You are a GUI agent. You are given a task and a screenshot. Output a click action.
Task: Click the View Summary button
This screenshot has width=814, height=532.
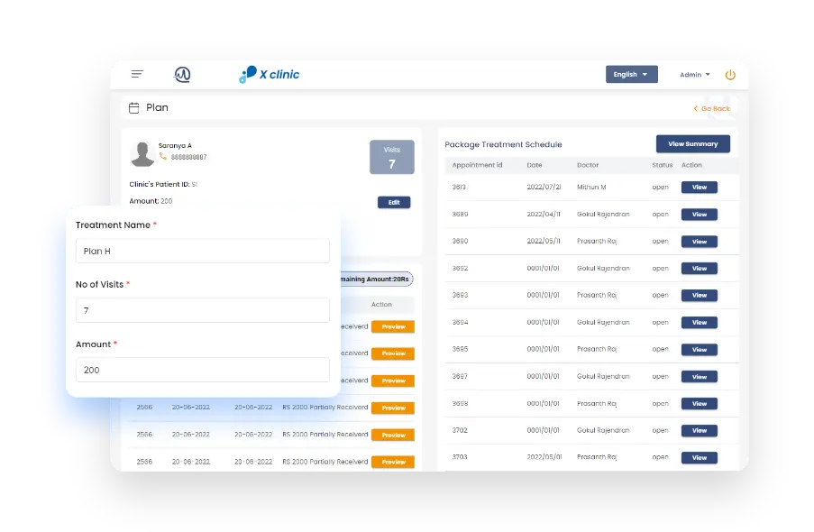pos(692,144)
